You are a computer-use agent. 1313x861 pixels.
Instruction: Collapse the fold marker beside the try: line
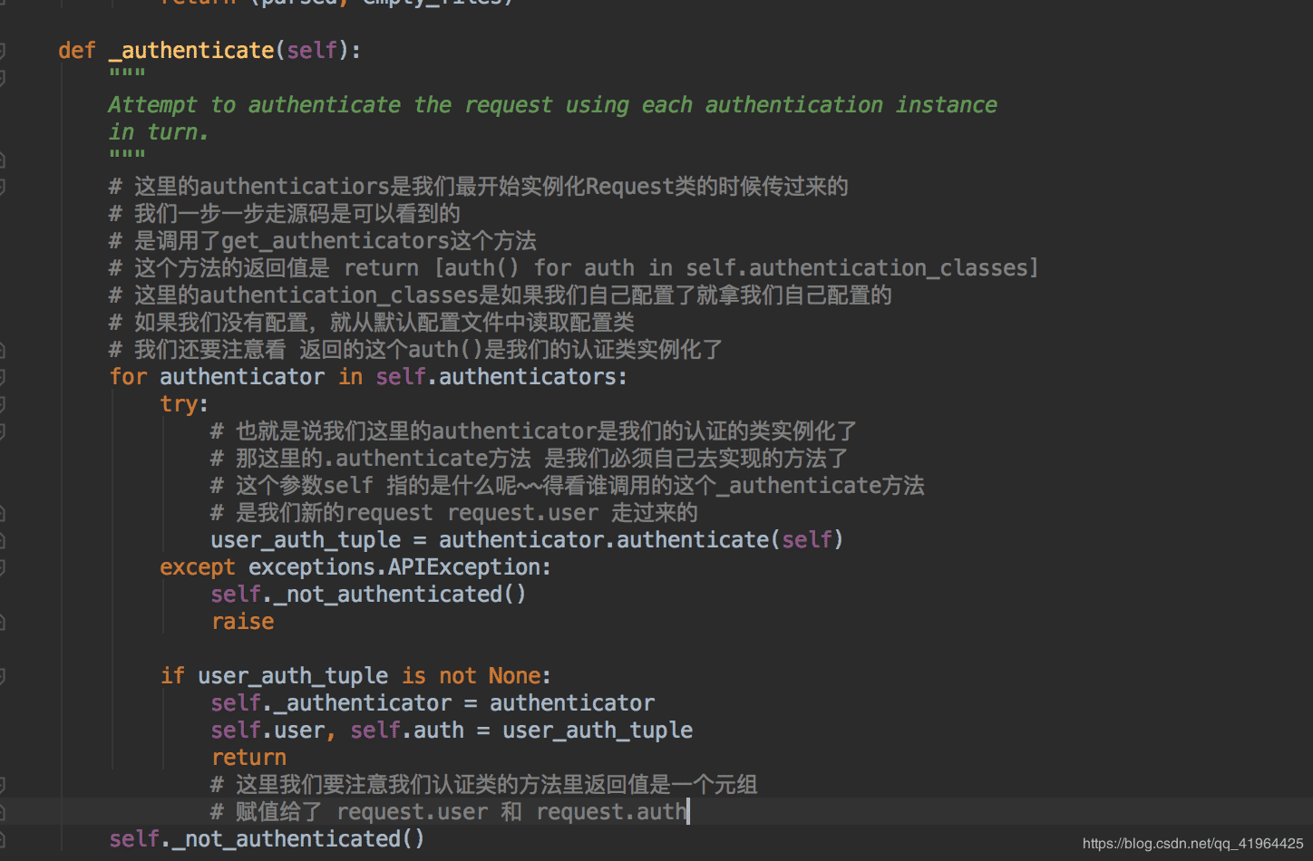3,403
